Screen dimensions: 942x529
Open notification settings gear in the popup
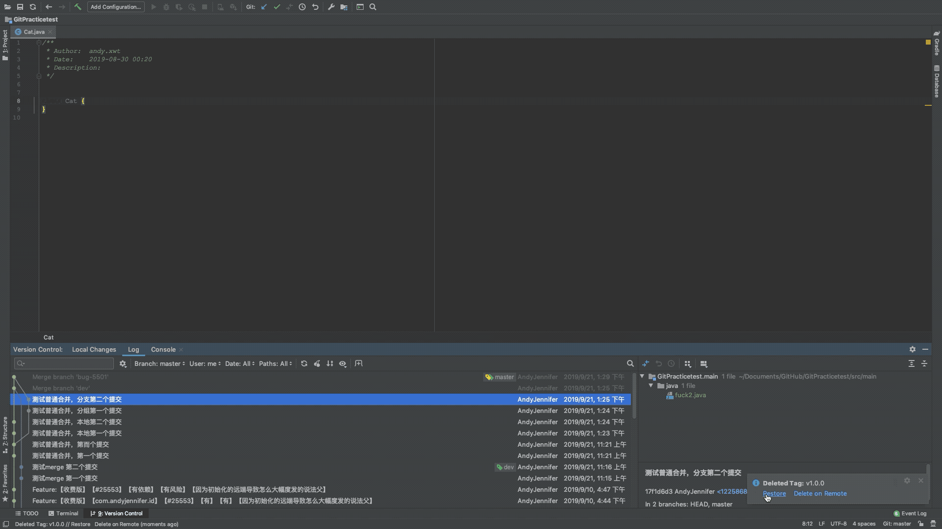point(907,481)
